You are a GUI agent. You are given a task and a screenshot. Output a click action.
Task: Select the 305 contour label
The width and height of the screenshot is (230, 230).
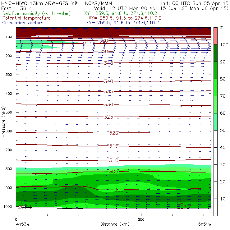(x=114, y=172)
